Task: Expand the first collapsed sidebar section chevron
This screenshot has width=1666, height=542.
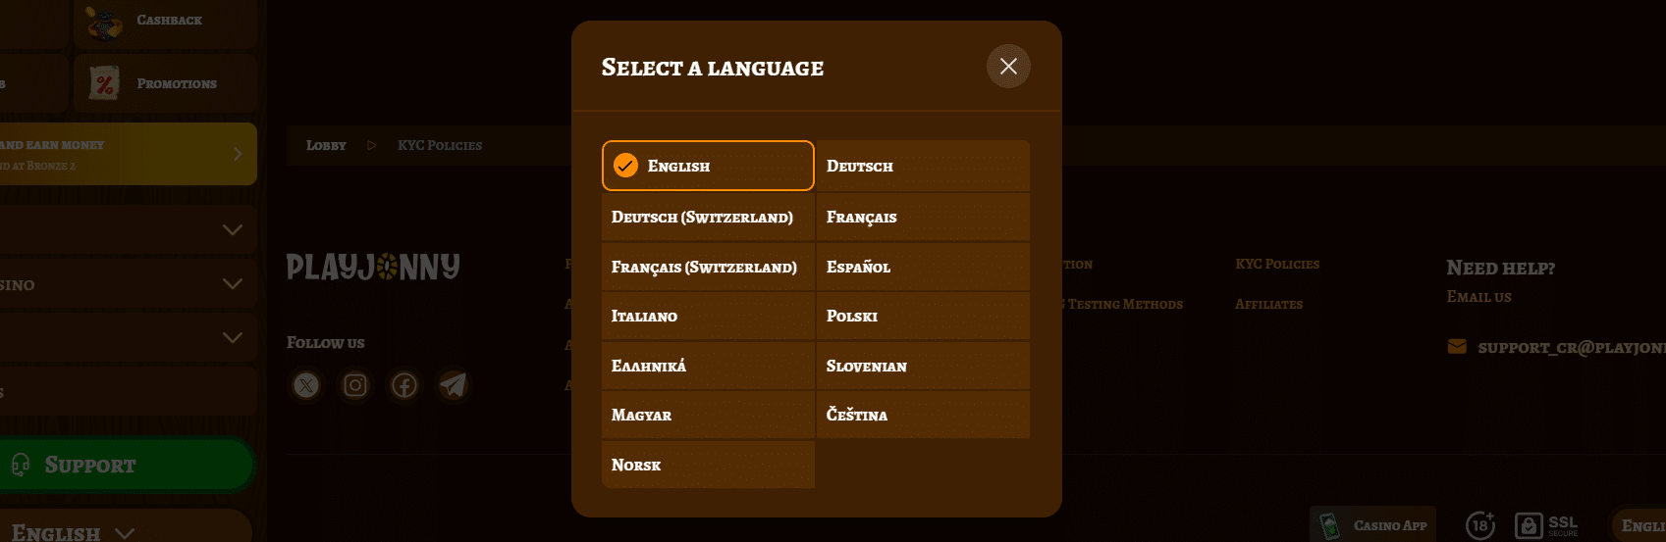Action: coord(233,229)
